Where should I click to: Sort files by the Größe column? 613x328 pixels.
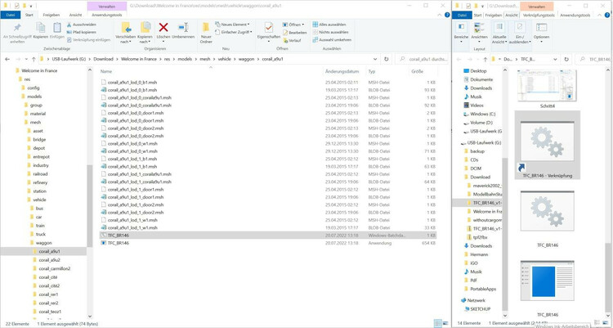(417, 71)
